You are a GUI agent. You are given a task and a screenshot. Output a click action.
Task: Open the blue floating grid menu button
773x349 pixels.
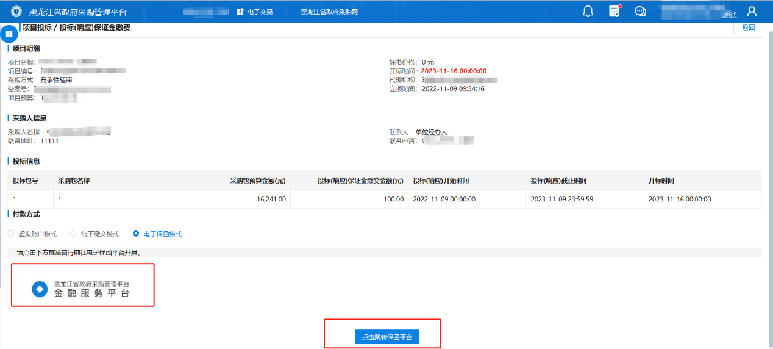pyautogui.click(x=9, y=34)
